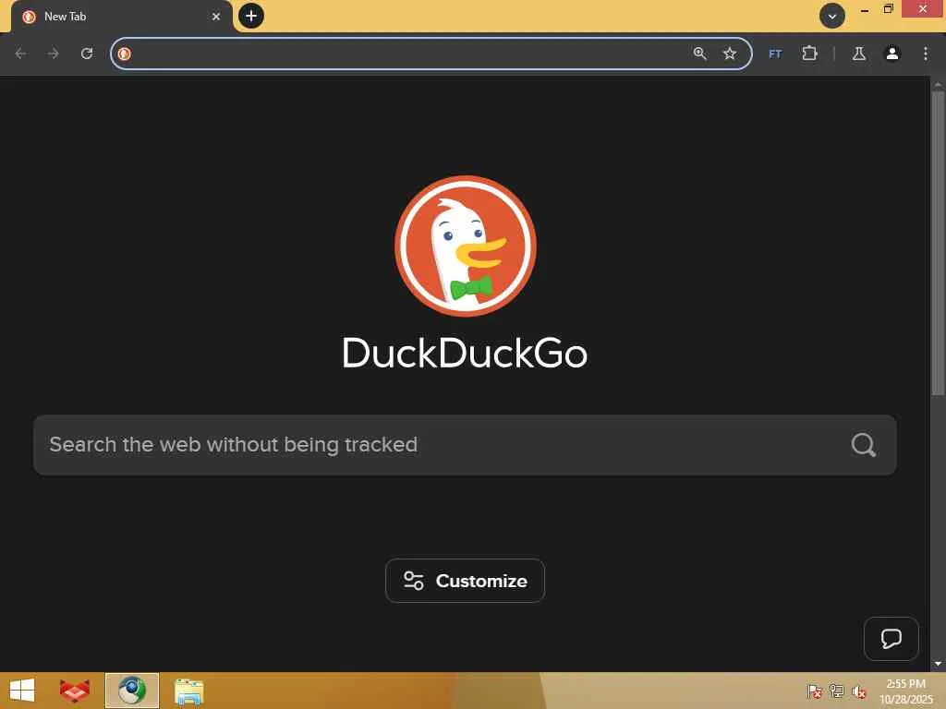Open the Windows Start button
The width and height of the screenshot is (946, 709).
point(22,691)
